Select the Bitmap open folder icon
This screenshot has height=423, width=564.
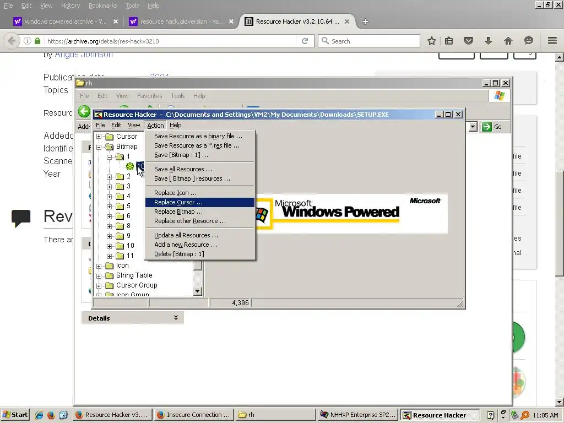click(110, 147)
